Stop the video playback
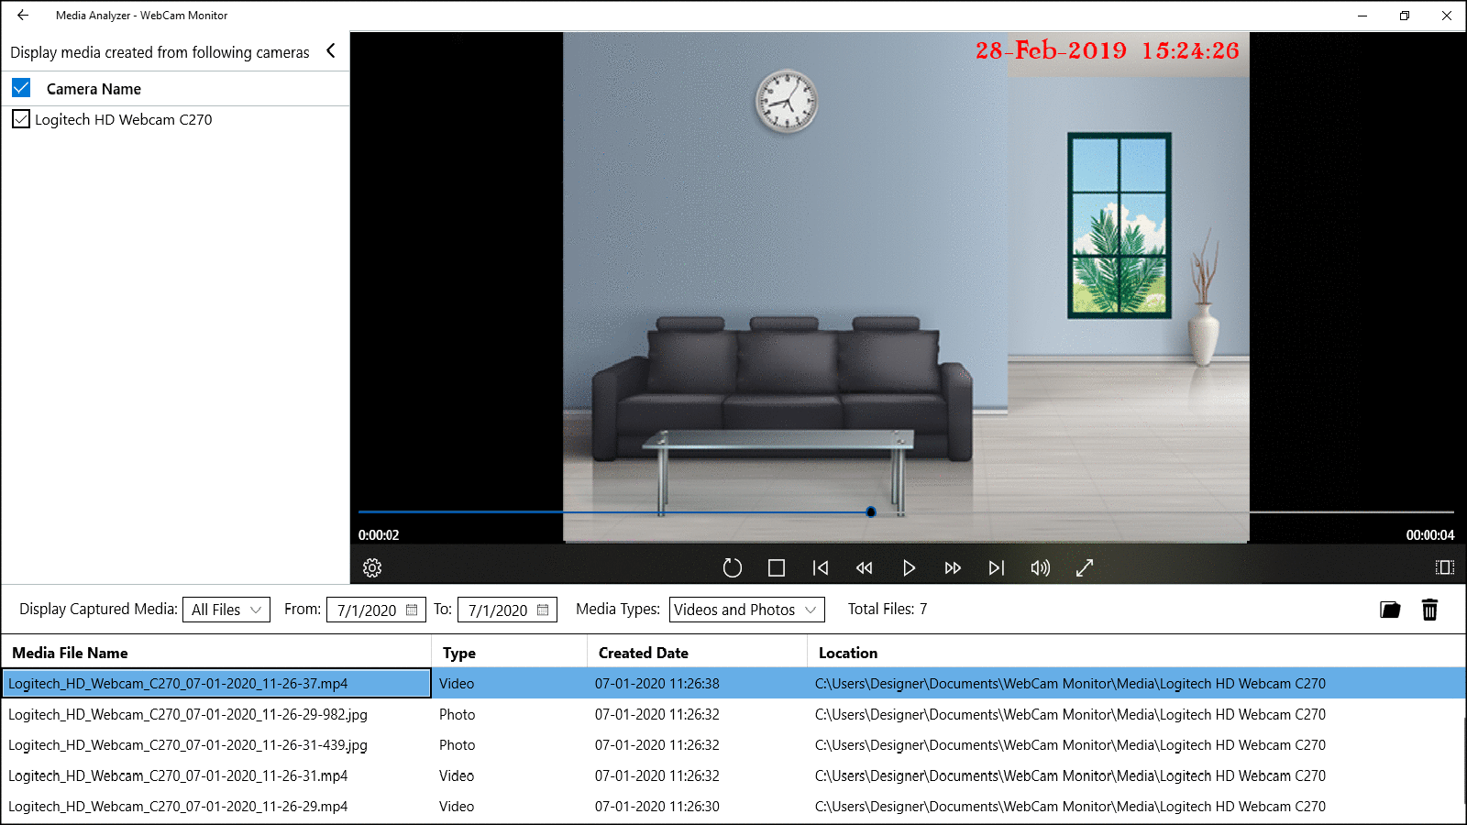Screen dimensions: 1467x825 point(776,567)
